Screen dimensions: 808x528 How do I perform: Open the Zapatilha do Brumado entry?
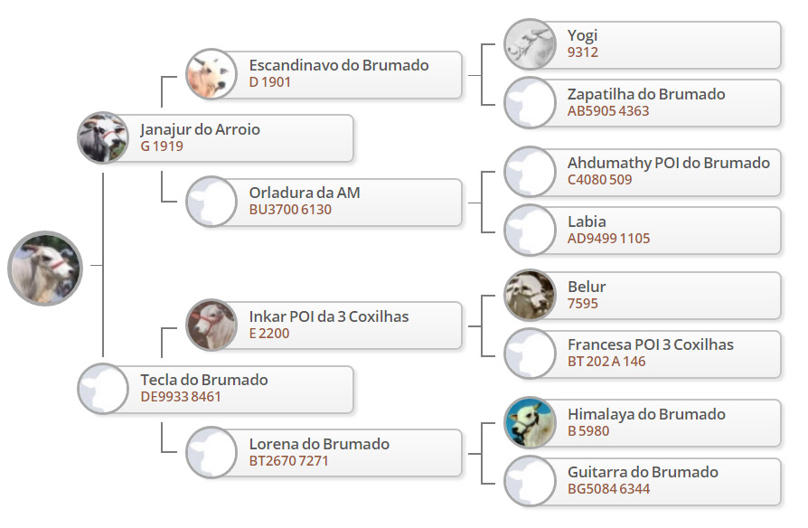643,102
